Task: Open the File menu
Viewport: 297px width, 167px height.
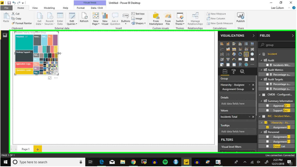Action: (7, 8)
